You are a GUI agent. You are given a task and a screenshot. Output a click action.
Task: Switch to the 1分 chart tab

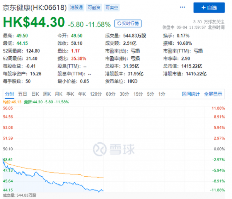coord(162,94)
